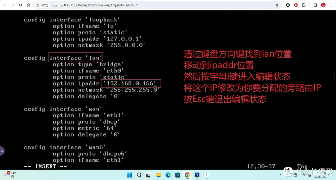The height and width of the screenshot is (180, 336).
Task: Click the cursor position readout 12,30-37
Action: [261, 167]
